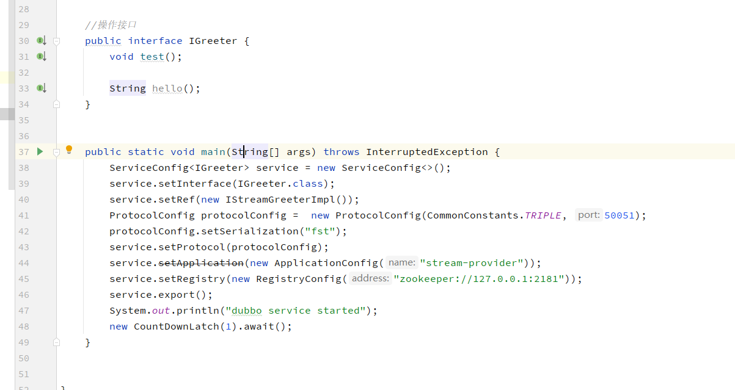Click the implementation marker beside interface IGreeter
The width and height of the screenshot is (735, 390).
(x=40, y=40)
